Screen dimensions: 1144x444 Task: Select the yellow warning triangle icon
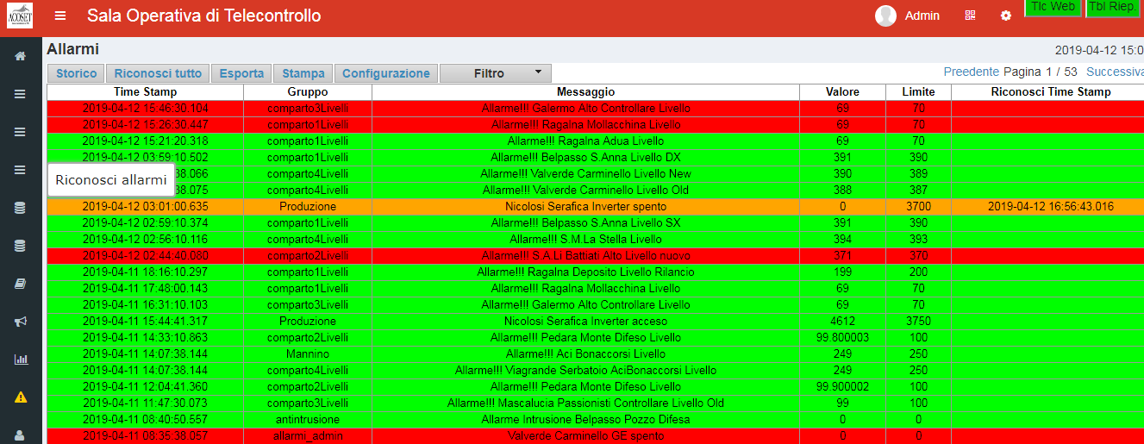(20, 397)
